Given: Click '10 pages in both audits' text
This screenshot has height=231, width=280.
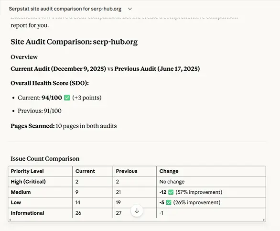Looking at the screenshot, I should click(86, 126).
